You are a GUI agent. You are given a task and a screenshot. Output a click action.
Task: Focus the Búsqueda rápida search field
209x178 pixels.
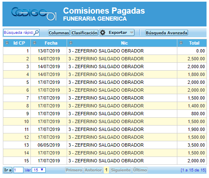[x=19, y=33]
